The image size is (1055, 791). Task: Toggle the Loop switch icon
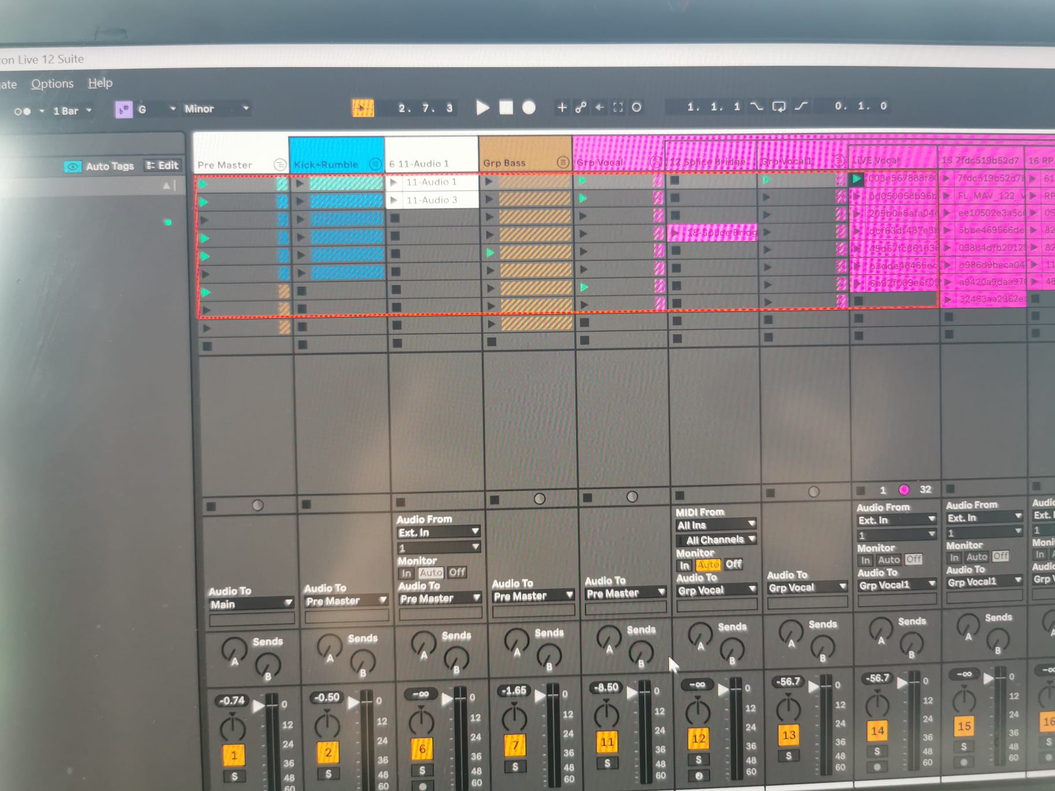coord(779,106)
